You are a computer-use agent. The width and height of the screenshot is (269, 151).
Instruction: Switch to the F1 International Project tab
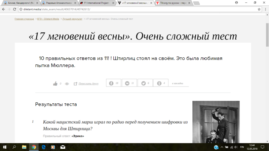point(97,3)
